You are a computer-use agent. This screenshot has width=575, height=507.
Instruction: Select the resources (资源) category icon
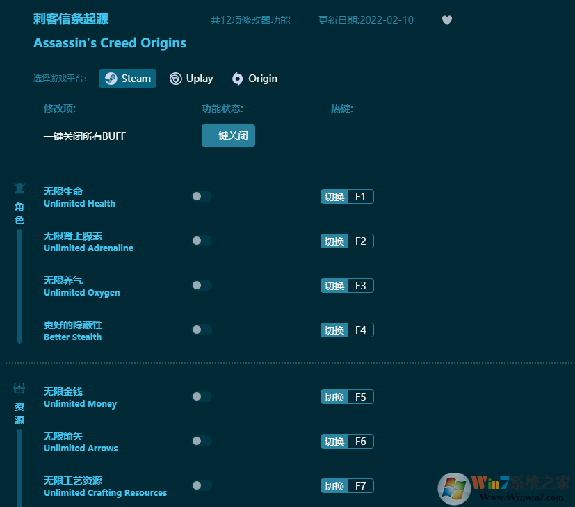19,387
